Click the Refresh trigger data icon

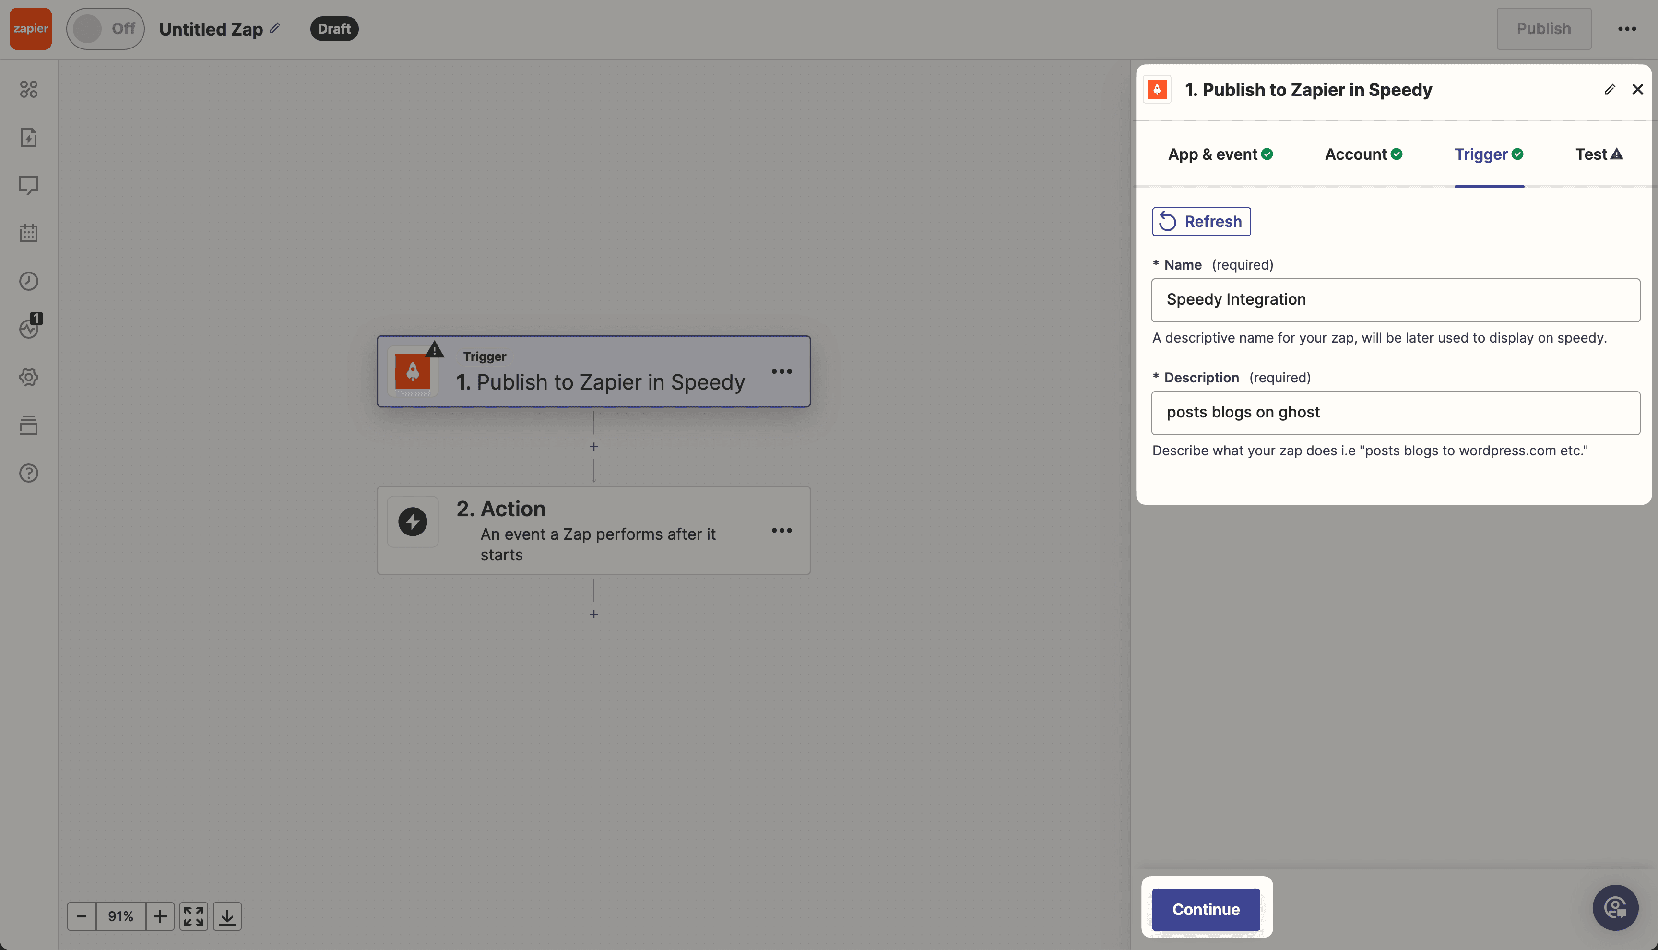click(1168, 221)
